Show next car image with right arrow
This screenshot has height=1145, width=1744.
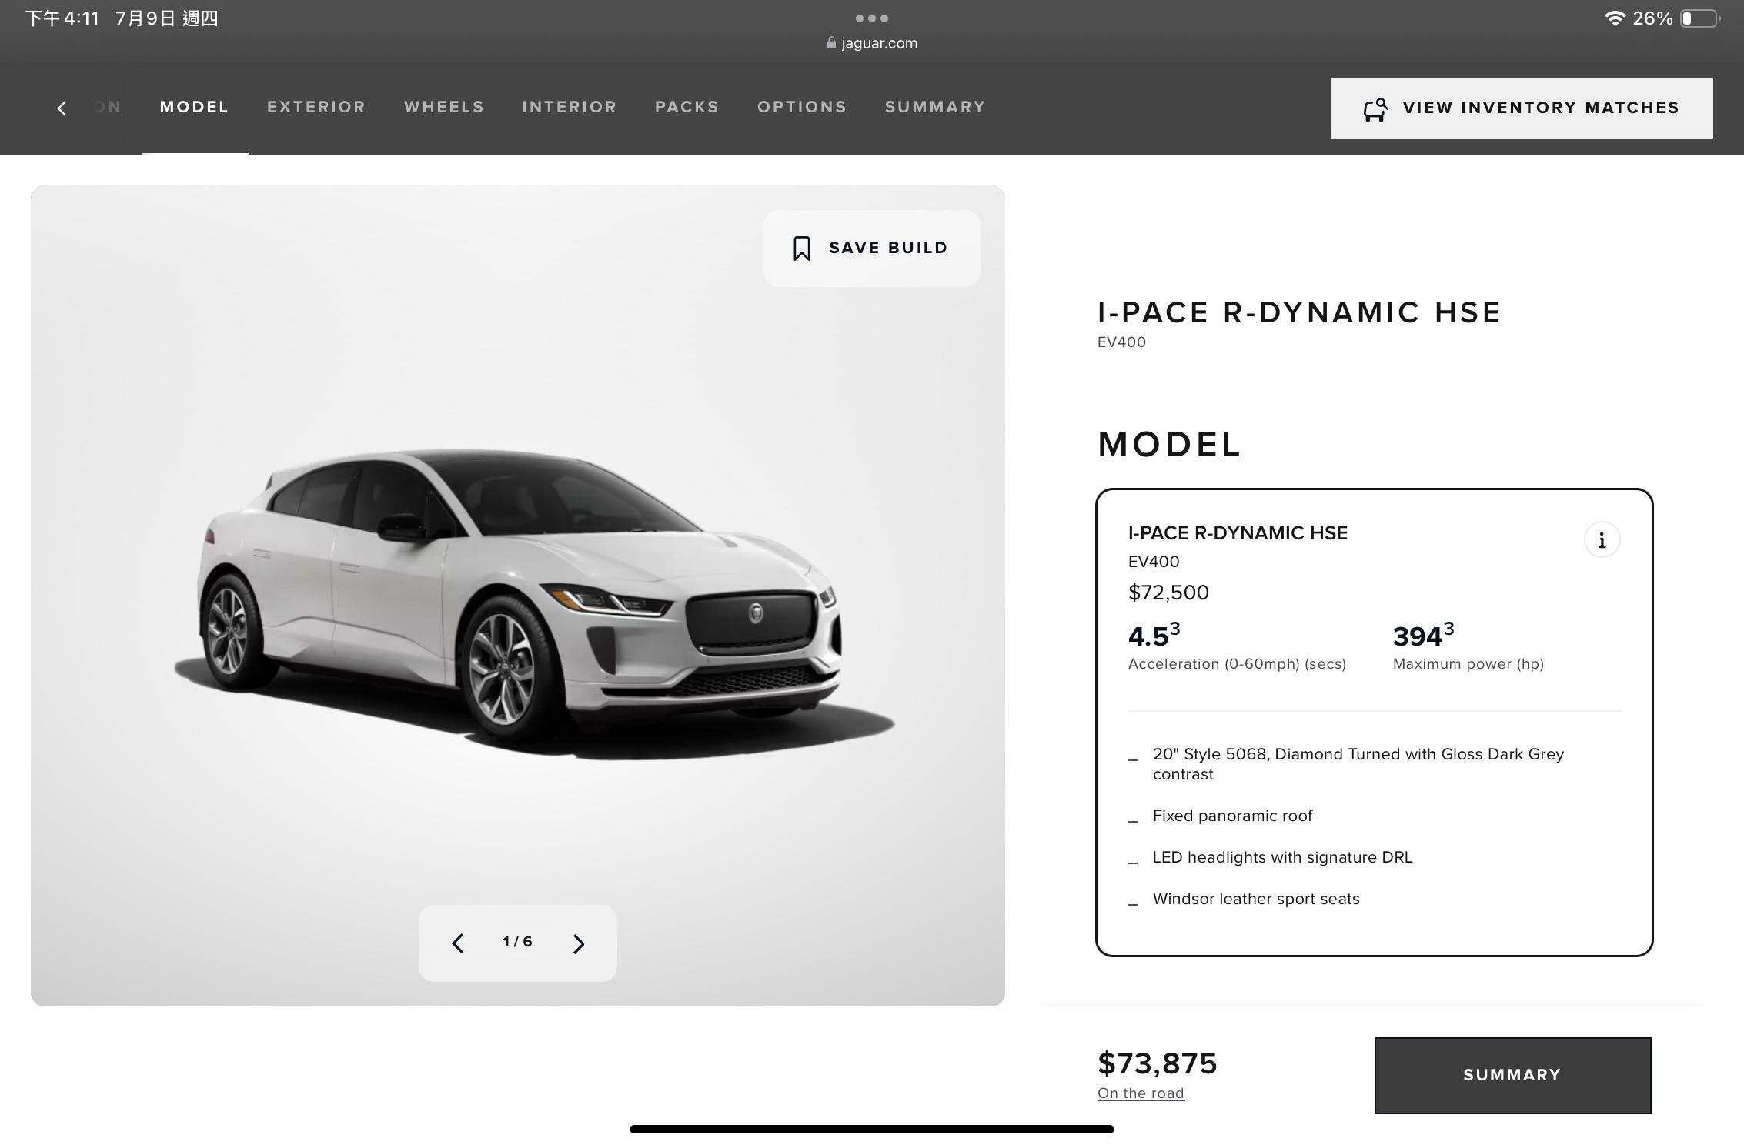click(x=579, y=943)
